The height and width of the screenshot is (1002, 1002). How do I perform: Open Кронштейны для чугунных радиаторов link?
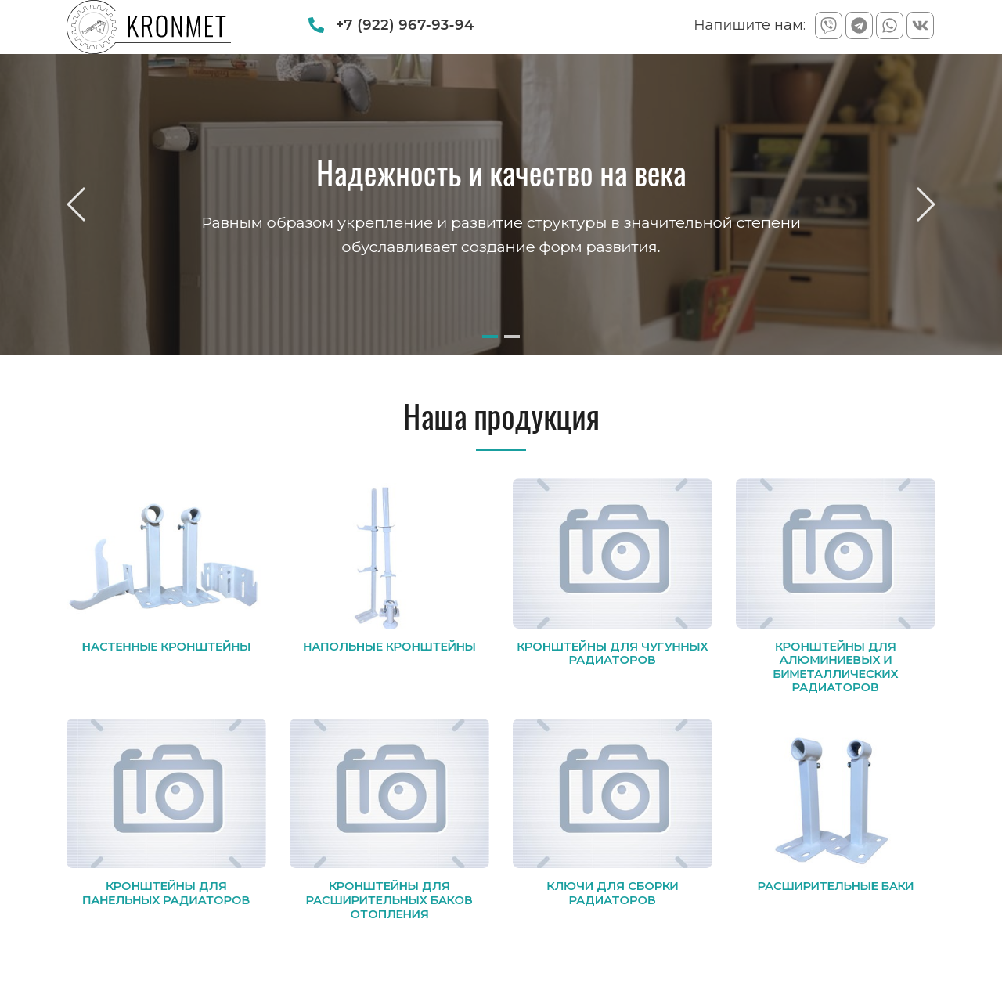[x=612, y=653]
